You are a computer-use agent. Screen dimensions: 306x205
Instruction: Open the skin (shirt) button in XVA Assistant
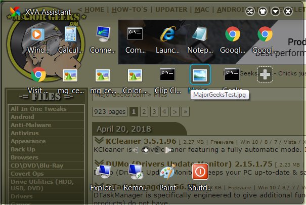point(263,12)
